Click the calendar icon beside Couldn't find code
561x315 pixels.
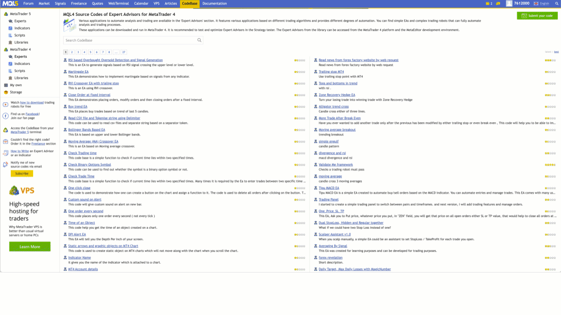pyautogui.click(x=5, y=141)
